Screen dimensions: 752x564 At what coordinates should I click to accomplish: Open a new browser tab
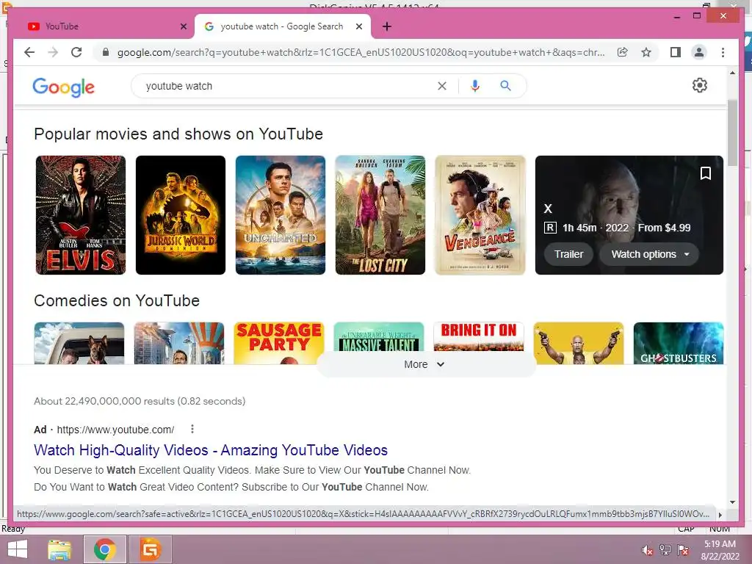point(387,27)
